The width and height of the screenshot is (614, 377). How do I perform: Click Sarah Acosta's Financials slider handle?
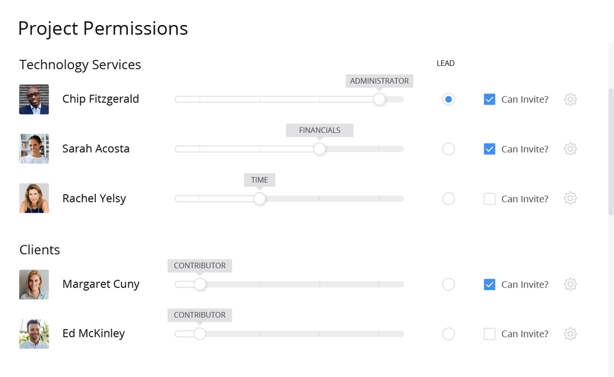(319, 149)
